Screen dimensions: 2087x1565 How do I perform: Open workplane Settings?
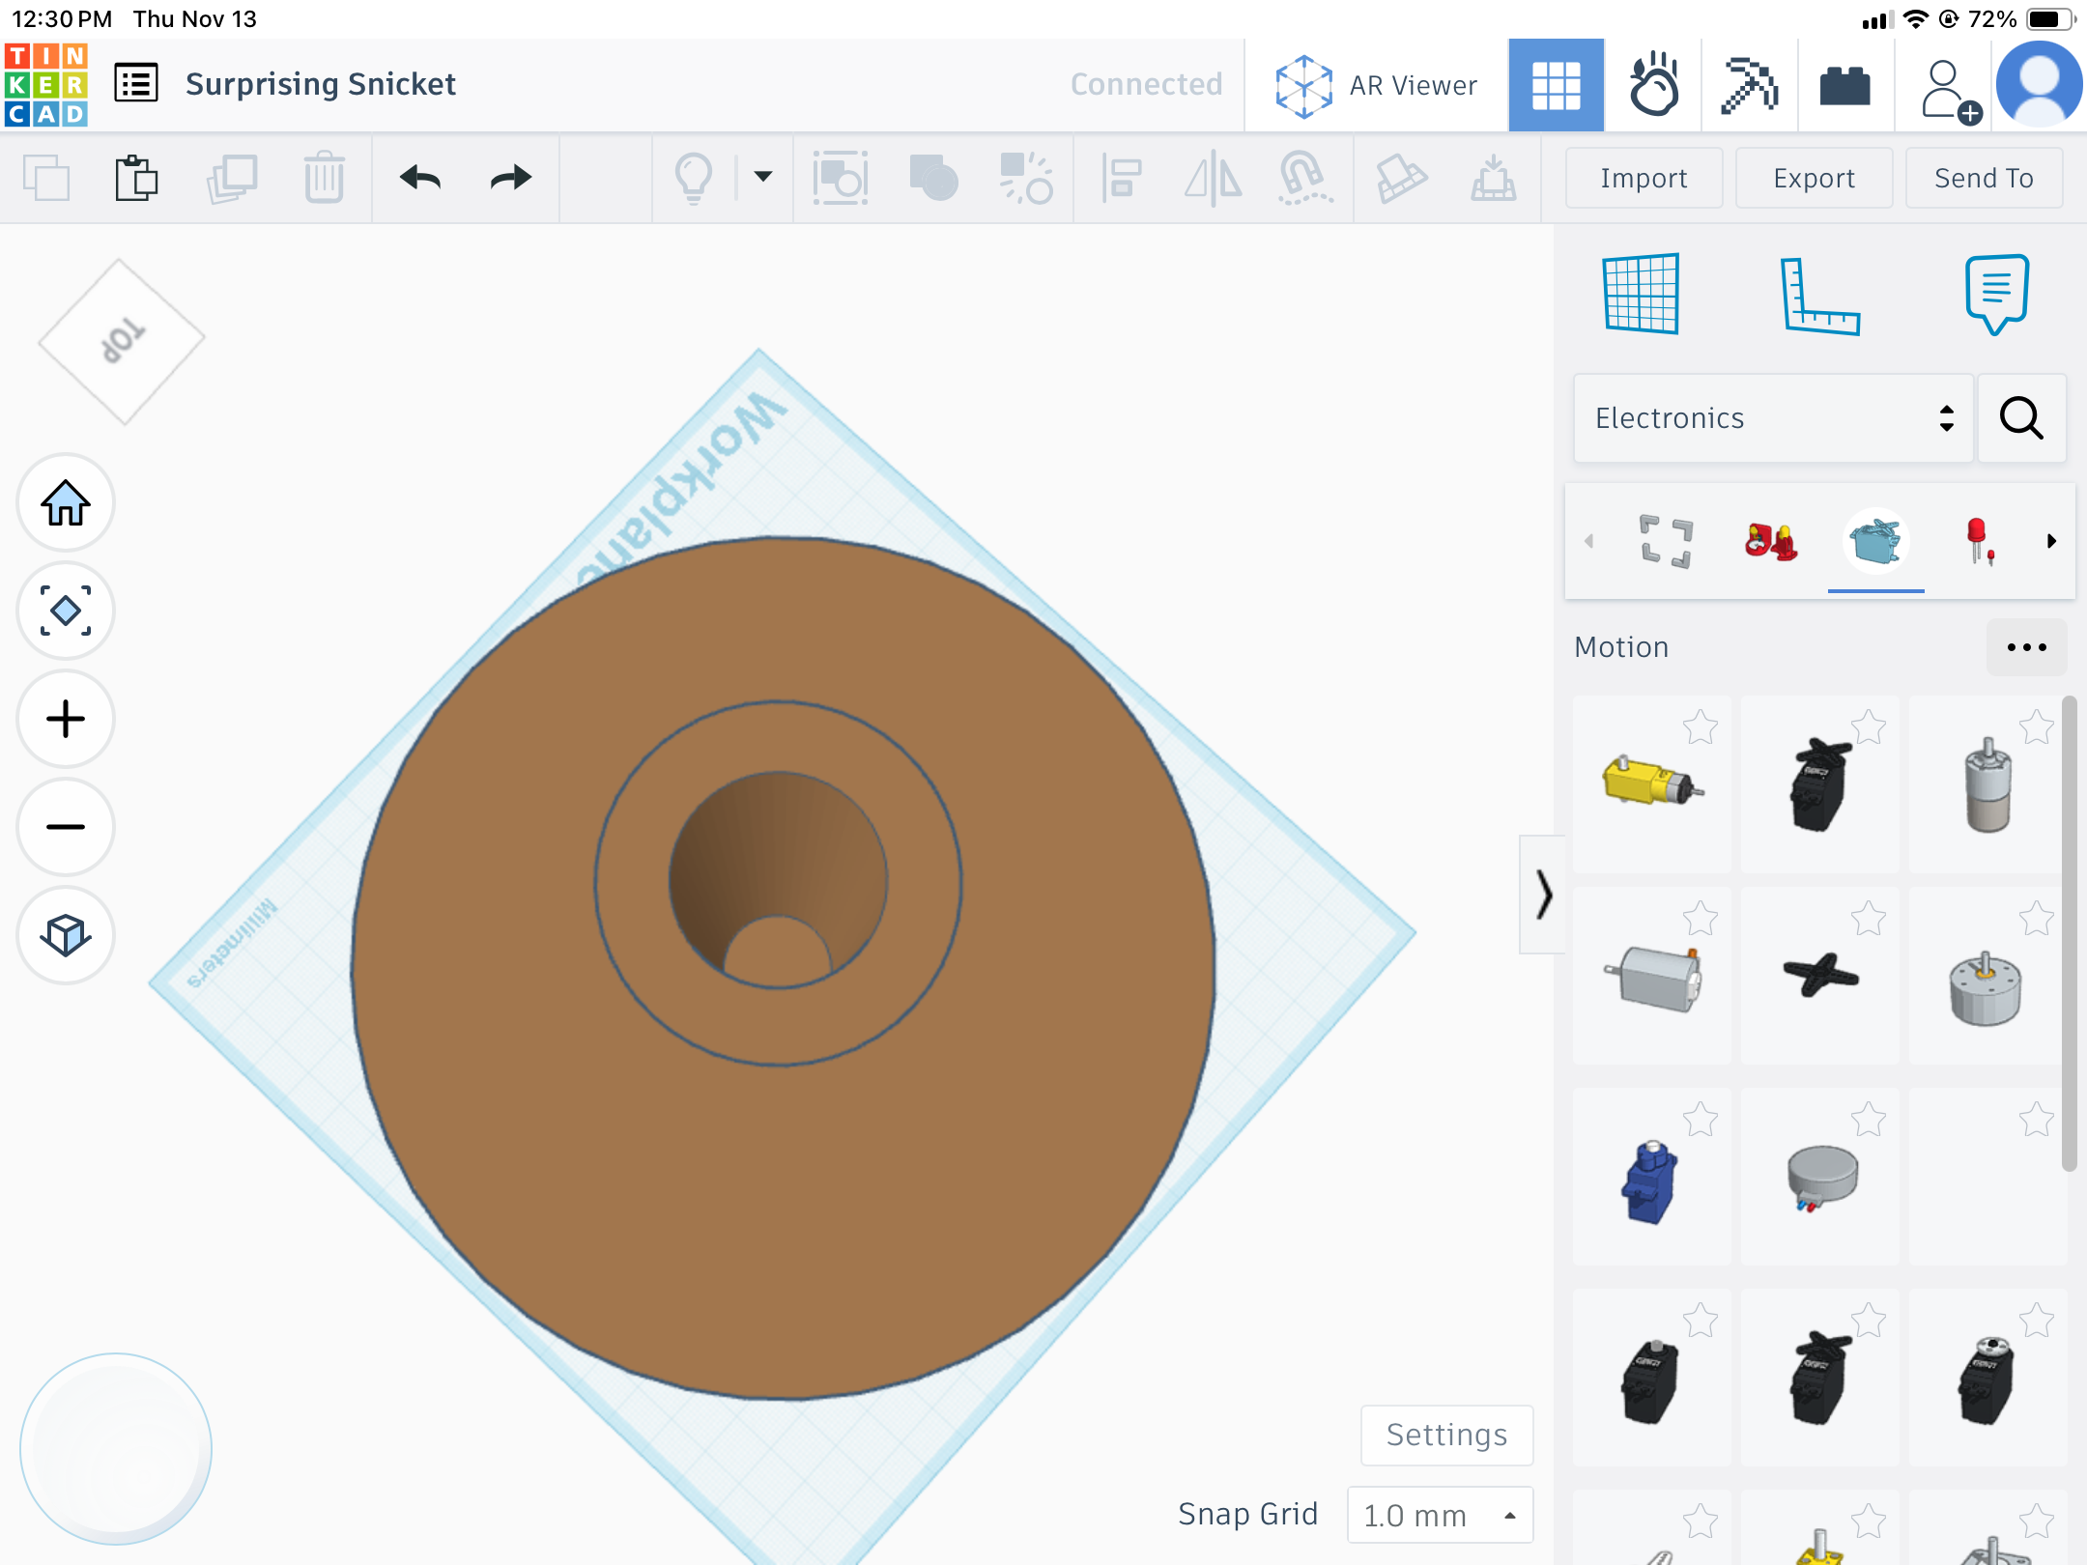(1446, 1435)
